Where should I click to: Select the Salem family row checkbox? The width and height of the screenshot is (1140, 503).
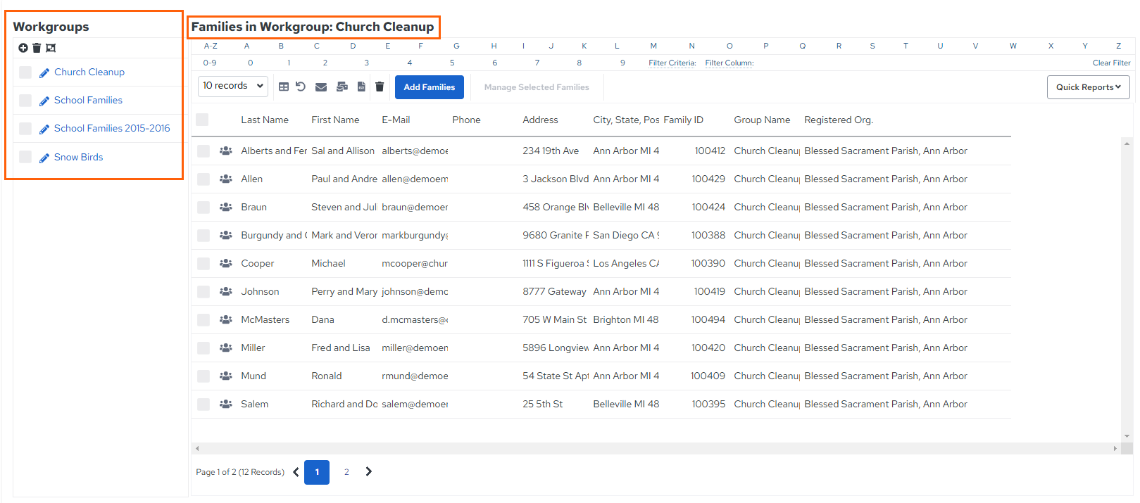[x=203, y=405]
